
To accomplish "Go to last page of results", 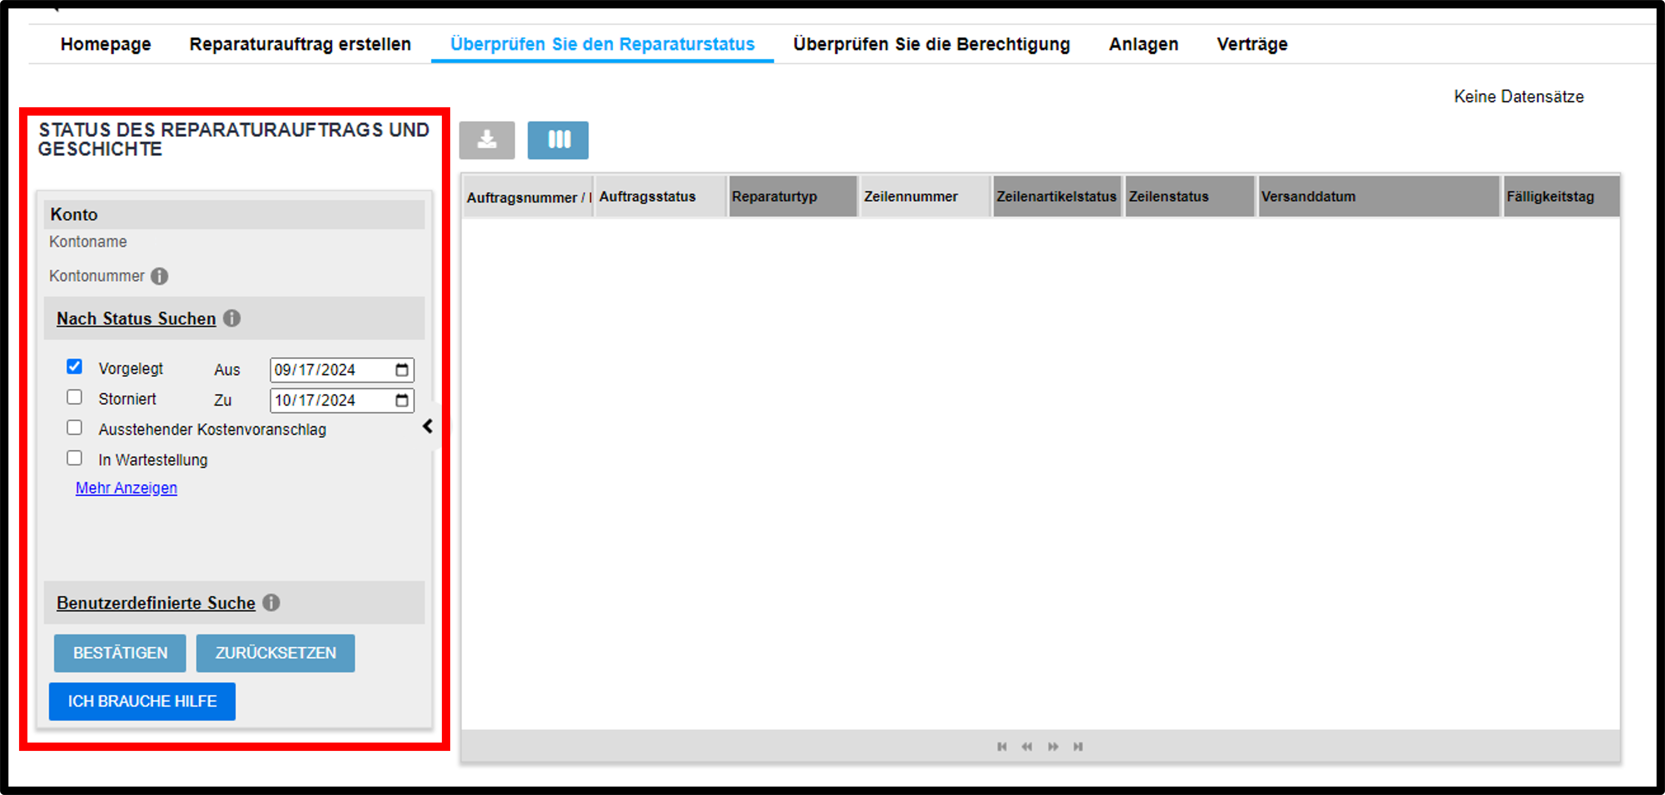I will tap(1078, 747).
